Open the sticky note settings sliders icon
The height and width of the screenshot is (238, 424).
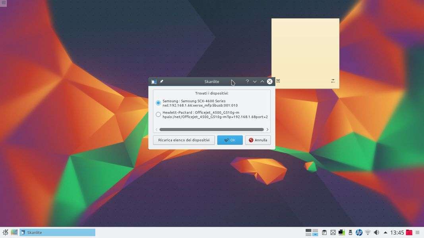(x=333, y=81)
